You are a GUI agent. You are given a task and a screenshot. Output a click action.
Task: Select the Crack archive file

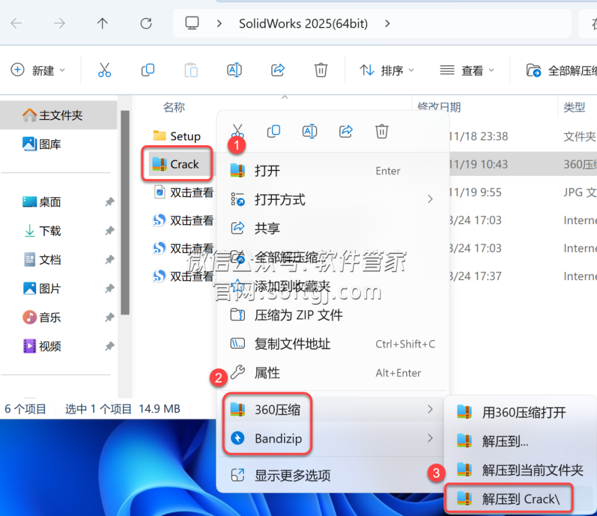[x=176, y=164]
